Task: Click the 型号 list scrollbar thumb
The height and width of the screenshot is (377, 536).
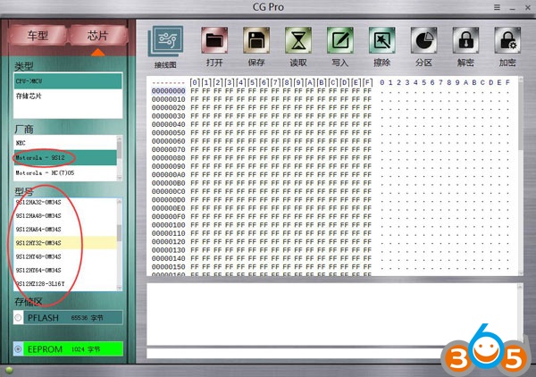Action: 120,233
